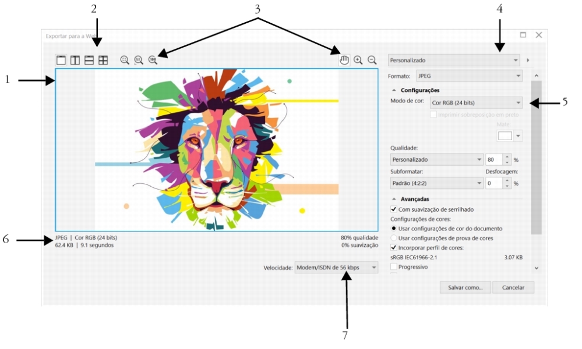This screenshot has height=349, width=582.
Task: Collapse the Configurações section
Action: (394, 90)
